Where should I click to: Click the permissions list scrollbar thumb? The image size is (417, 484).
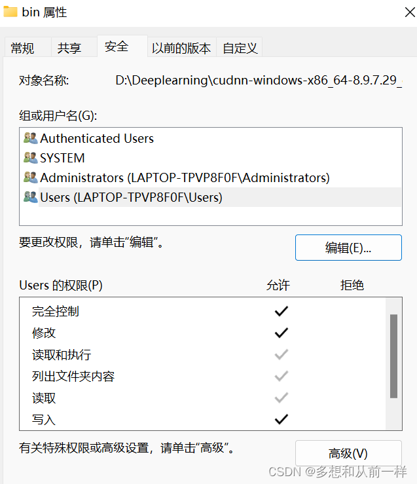pos(393,356)
